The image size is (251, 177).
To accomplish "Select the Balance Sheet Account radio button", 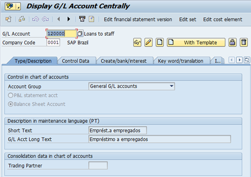I will pos(10,104).
